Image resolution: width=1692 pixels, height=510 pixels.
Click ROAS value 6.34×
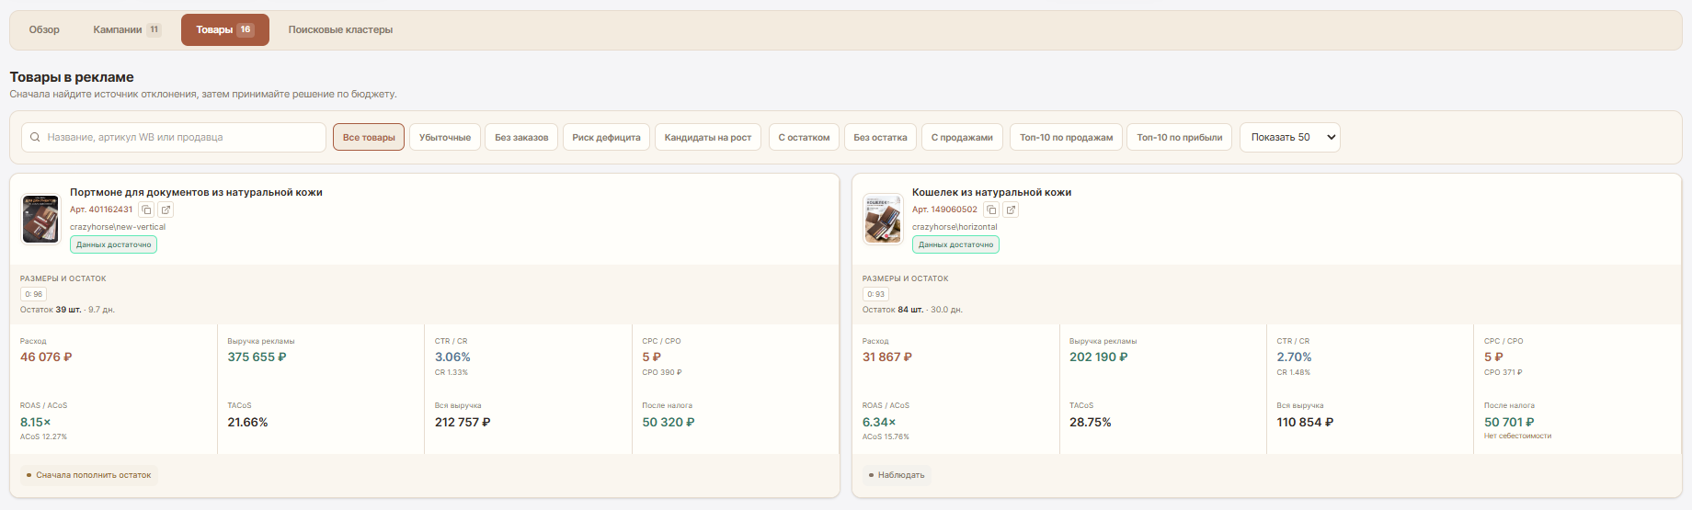pos(879,422)
